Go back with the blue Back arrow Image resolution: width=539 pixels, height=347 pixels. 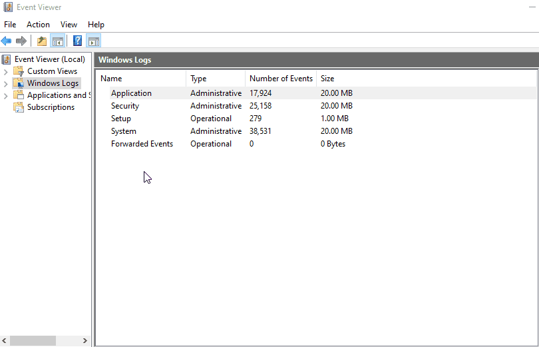(x=6, y=41)
